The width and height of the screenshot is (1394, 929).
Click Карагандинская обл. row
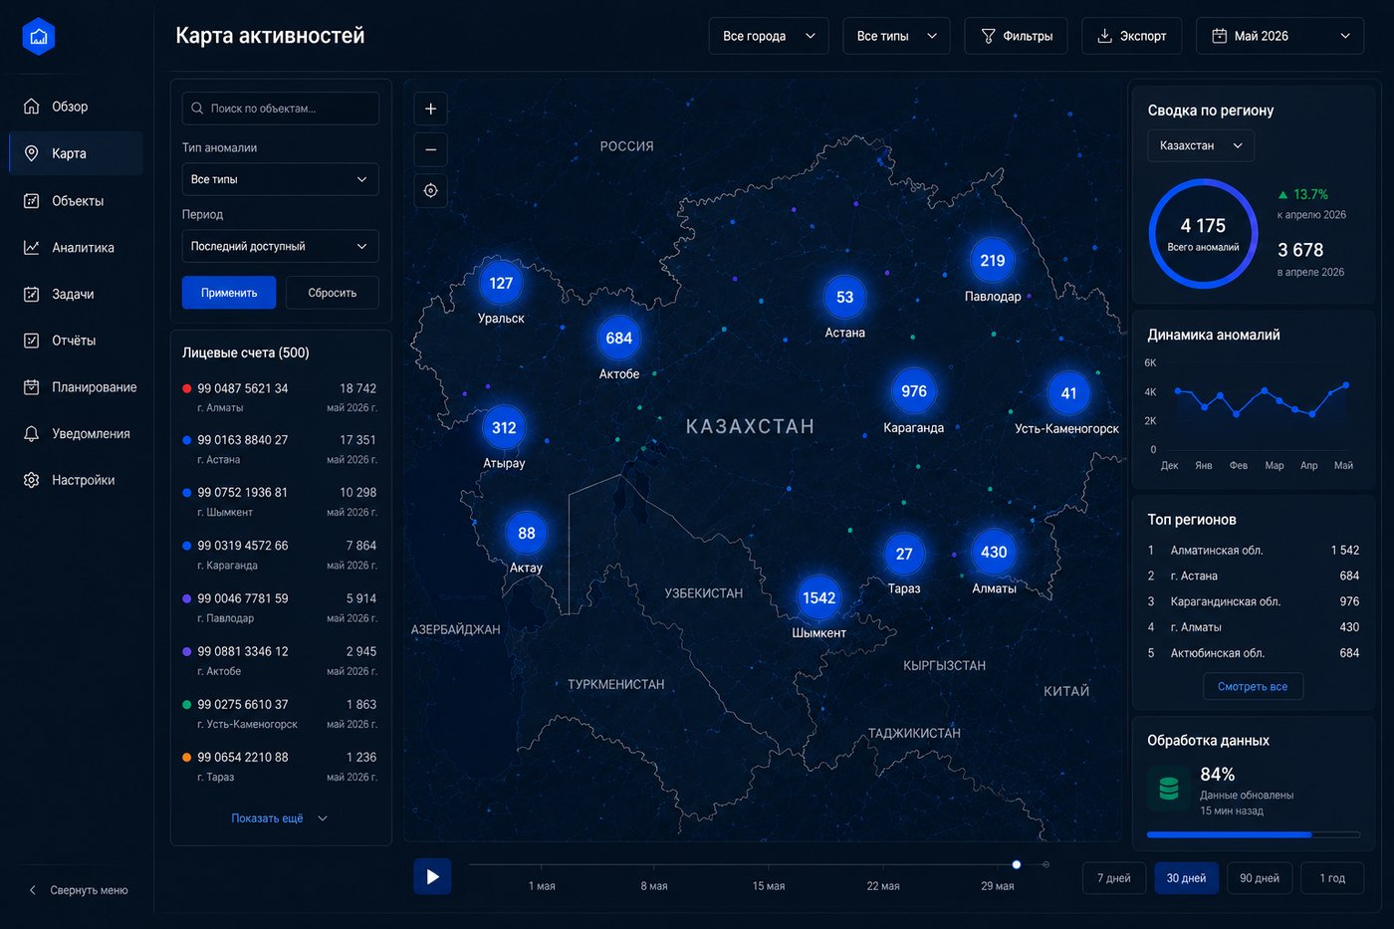1253,601
